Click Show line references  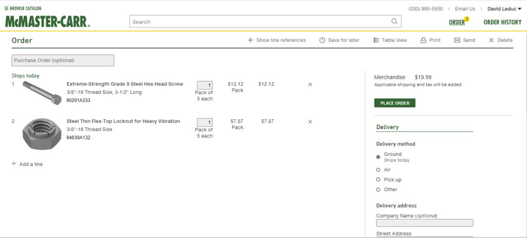pyautogui.click(x=281, y=40)
